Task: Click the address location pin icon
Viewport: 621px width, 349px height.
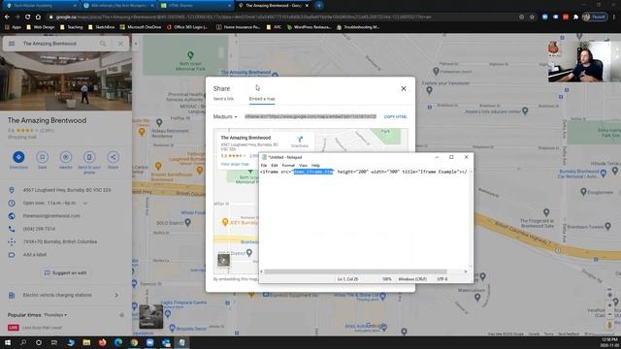Action: coord(12,190)
